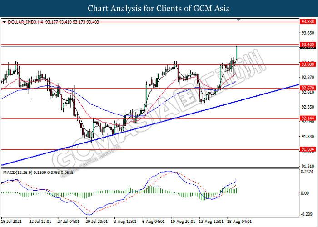This screenshot has height=227, width=318.
Task: Click the triangle beside DOLLAR_INDX,H4 symbol label
Action: pyautogui.click(x=4, y=21)
